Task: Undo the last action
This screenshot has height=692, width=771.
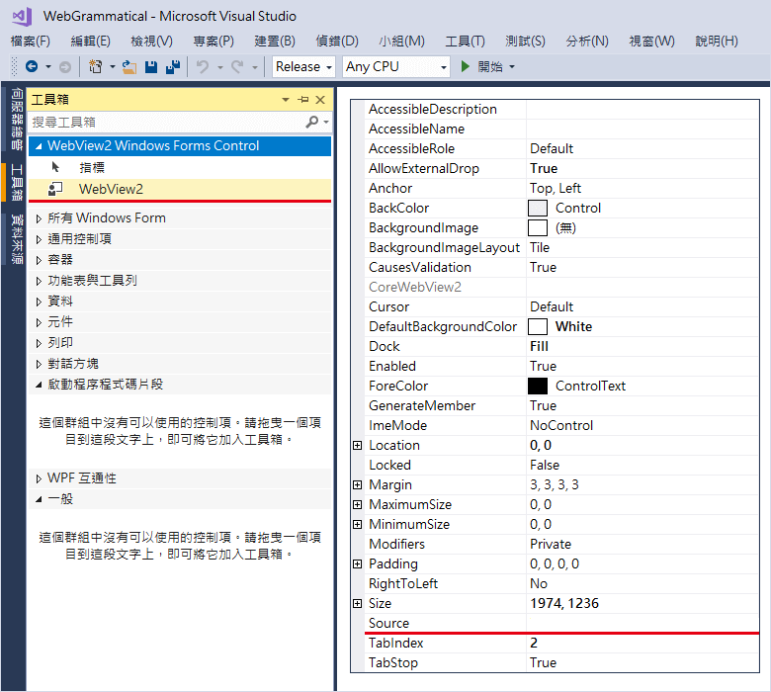Action: (x=203, y=66)
